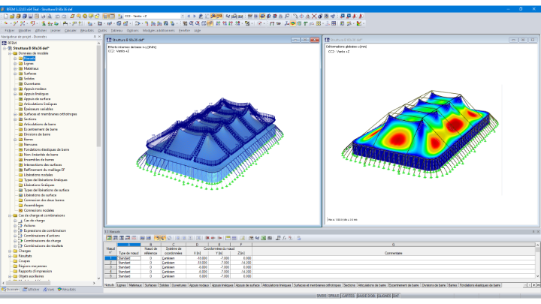Click the red X delete icon in top toolbar
The image size is (541, 304).
pos(314,17)
